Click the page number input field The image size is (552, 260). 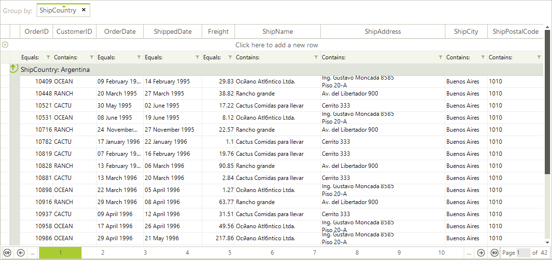[x=523, y=253]
